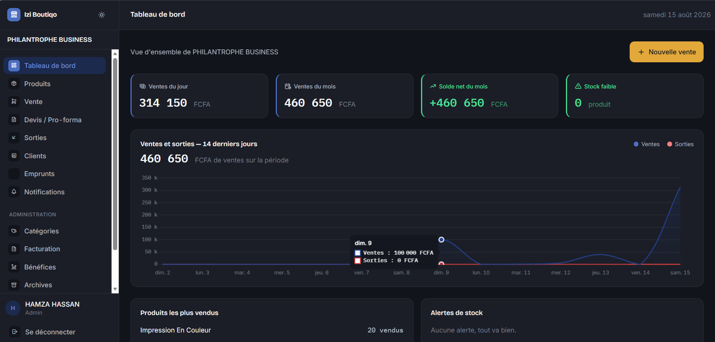Click the 'sam. 15' axis label

680,272
